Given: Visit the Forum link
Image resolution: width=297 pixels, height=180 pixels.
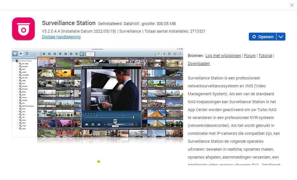Looking at the screenshot, I should click(x=250, y=56).
